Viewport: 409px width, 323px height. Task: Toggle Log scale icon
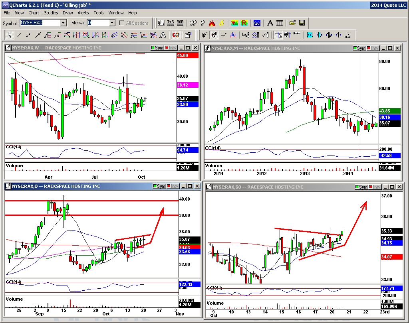click(x=246, y=35)
